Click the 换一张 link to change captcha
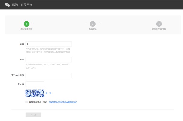This screenshot has height=121, width=183. [x=48, y=93]
